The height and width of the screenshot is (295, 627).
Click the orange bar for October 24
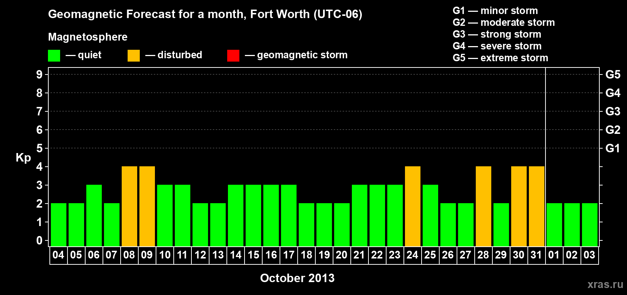pyautogui.click(x=413, y=206)
